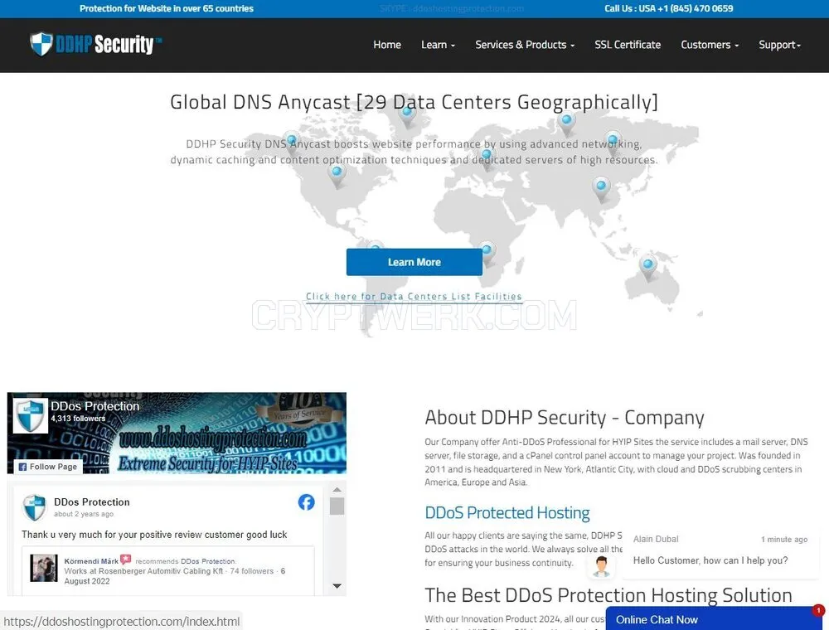
Task: Click the Facebook page profile shield thumbnail
Action: coord(30,415)
